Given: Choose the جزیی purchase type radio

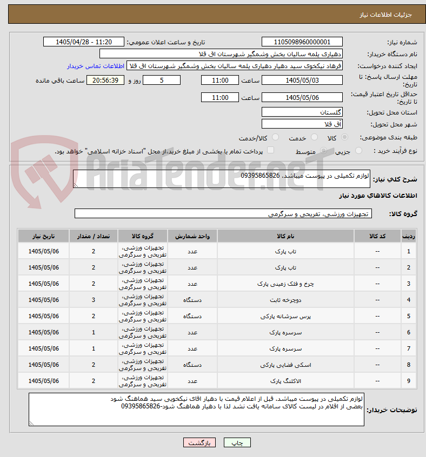Looking at the screenshot, I should (x=358, y=151).
